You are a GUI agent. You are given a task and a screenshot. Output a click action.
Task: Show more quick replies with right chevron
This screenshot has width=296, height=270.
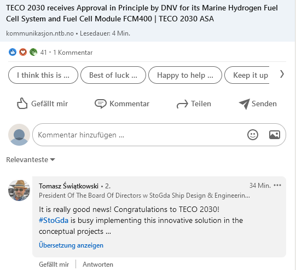point(282,74)
